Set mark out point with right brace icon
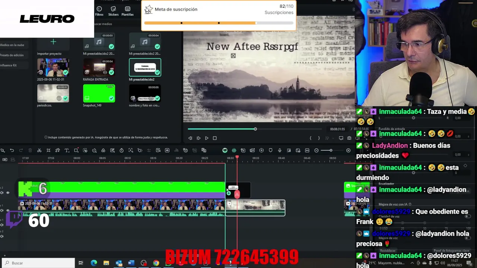This screenshot has width=477, height=268. [319, 138]
